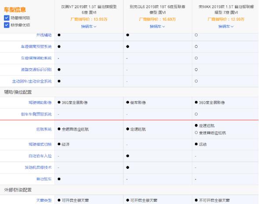Click 经济 driving mode for 汉腾V7

[65, 144]
